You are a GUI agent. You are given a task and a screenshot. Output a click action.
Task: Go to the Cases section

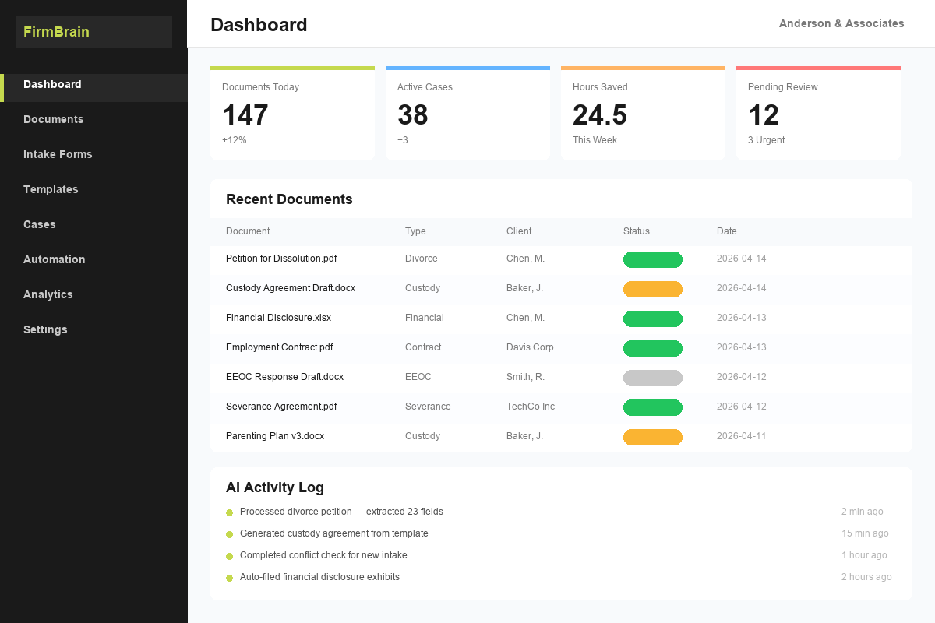coord(40,224)
